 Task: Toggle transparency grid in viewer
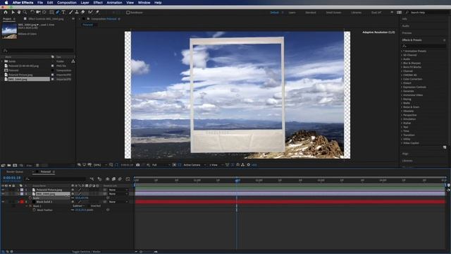click(180, 165)
